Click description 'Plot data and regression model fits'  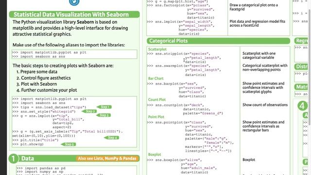(257, 23)
